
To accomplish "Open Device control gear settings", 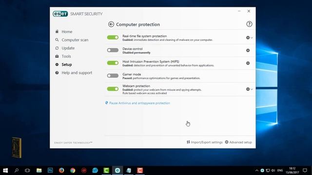I will coord(248,51).
